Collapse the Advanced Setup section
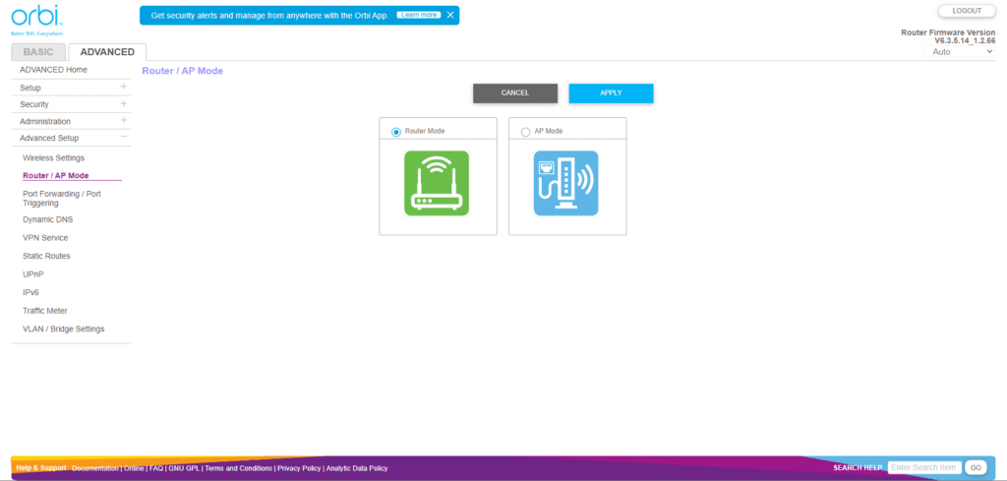The height and width of the screenshot is (481, 1007). pyautogui.click(x=123, y=138)
